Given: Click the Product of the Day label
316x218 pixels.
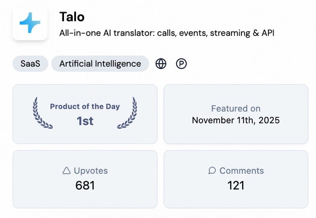Looking at the screenshot, I should coord(85,106).
